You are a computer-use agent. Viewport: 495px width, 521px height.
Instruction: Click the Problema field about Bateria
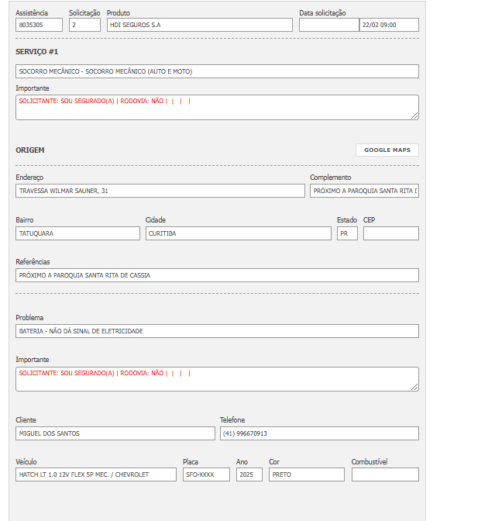217,331
